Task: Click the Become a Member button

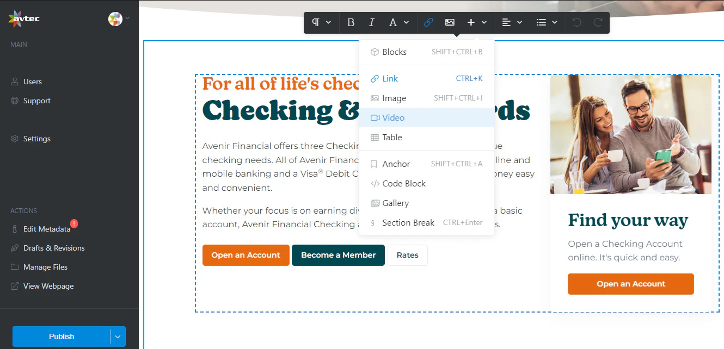Action: pos(338,255)
